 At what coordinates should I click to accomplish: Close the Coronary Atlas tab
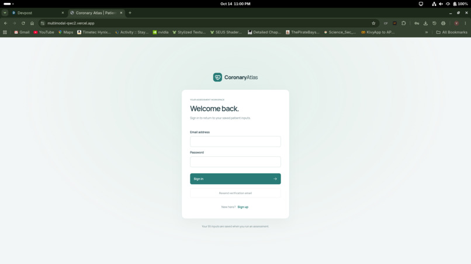click(121, 13)
